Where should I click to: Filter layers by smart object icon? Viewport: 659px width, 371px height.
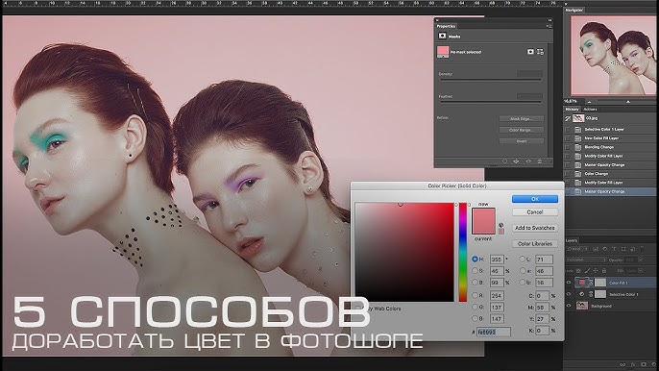pyautogui.click(x=633, y=250)
